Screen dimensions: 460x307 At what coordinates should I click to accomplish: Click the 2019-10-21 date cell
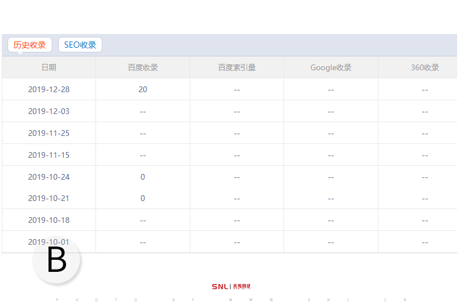[x=49, y=198]
